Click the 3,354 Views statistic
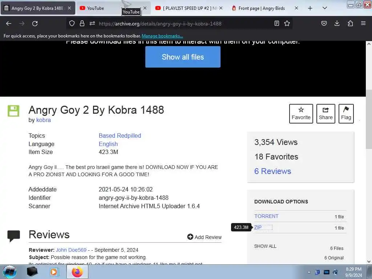This screenshot has height=279, width=372. coord(276,142)
